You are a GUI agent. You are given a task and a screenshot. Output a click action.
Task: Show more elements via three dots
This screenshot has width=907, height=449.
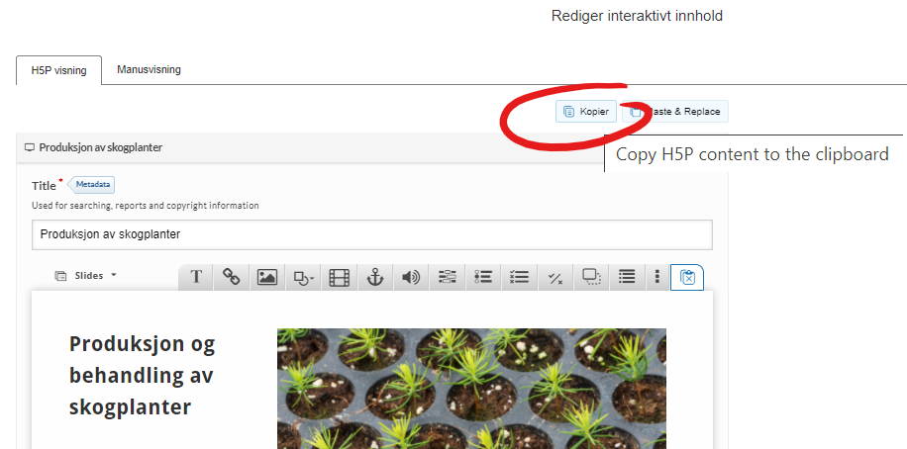pyautogui.click(x=657, y=277)
